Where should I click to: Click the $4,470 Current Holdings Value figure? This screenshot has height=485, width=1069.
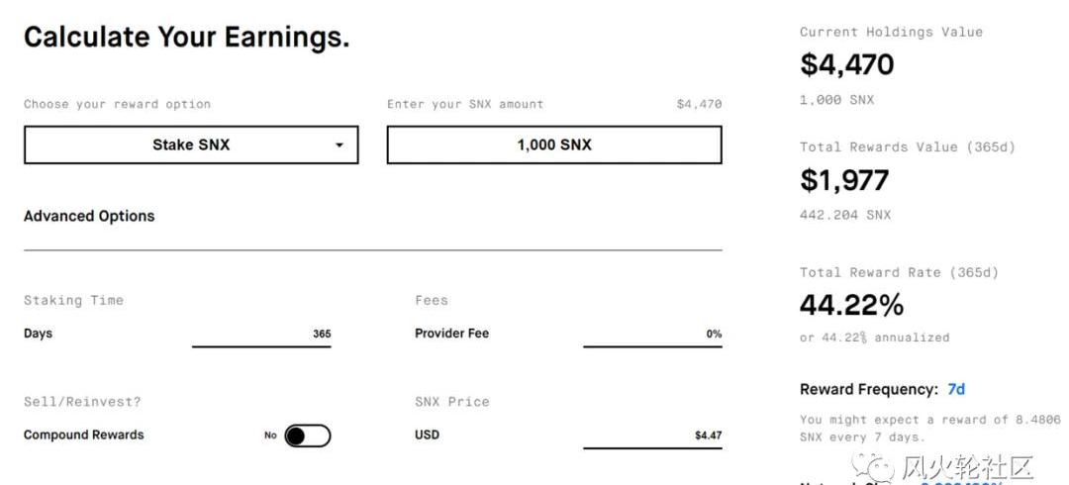click(x=846, y=64)
